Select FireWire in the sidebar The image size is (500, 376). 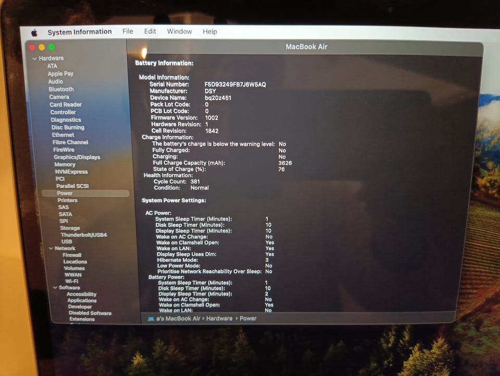click(64, 150)
